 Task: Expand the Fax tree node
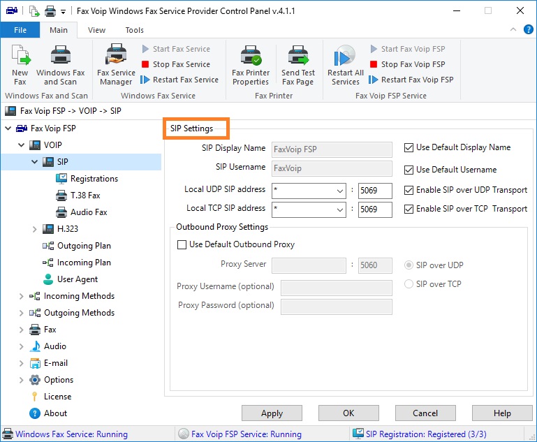(x=21, y=330)
